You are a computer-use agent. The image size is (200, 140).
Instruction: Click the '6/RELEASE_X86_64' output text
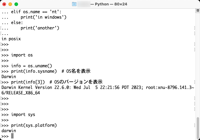21,93
